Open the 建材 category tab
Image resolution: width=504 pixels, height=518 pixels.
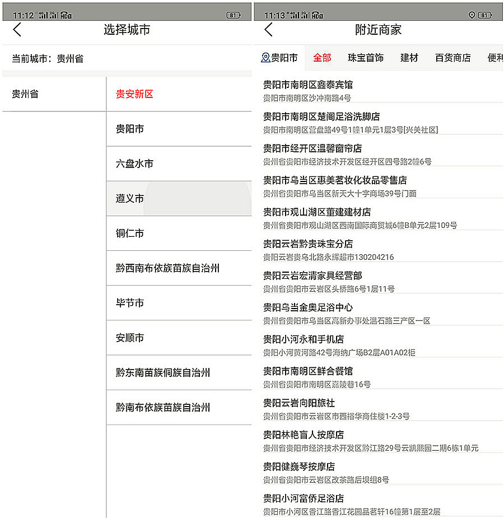(409, 58)
